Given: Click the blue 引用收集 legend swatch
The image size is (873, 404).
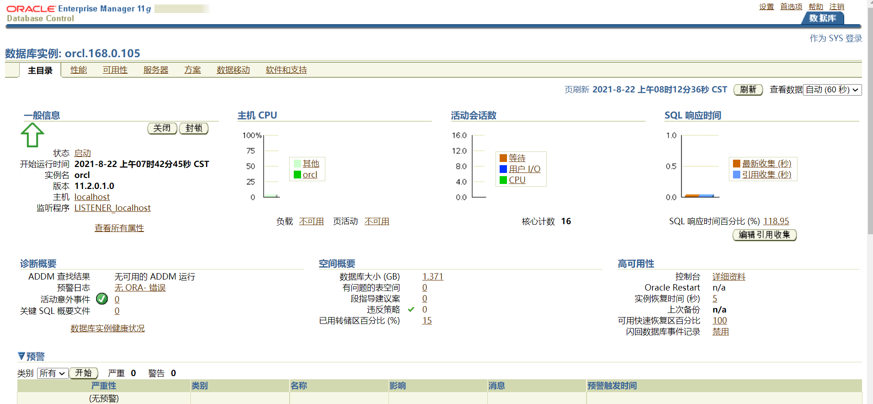Looking at the screenshot, I should tap(737, 175).
